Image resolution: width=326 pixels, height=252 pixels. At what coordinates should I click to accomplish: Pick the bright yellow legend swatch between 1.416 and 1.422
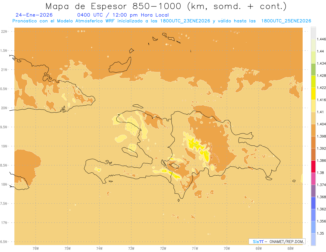click(313, 94)
